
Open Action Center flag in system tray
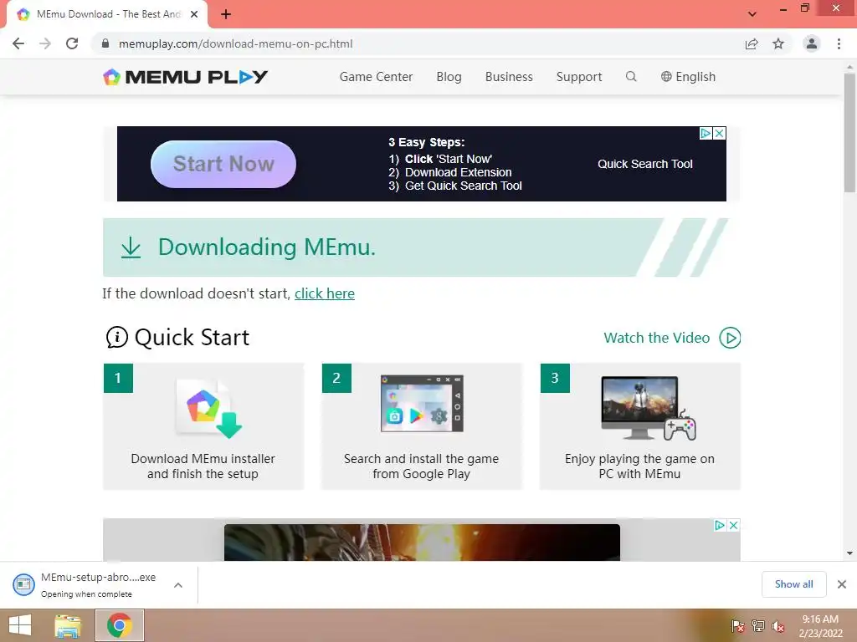pos(738,626)
